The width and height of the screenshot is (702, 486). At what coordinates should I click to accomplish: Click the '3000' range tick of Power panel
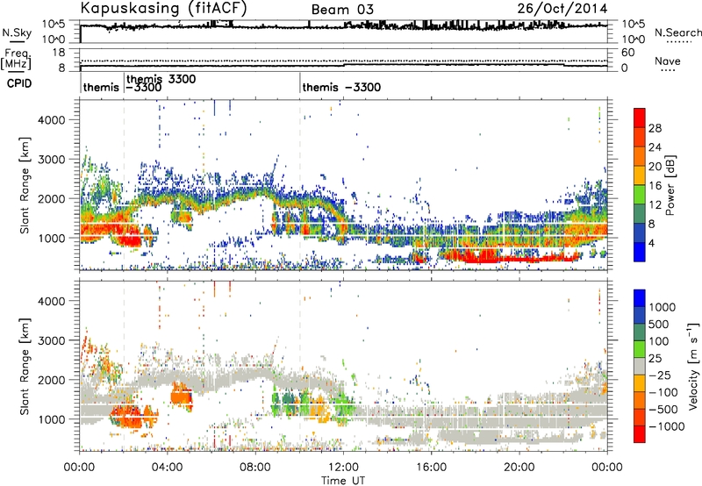(51, 160)
